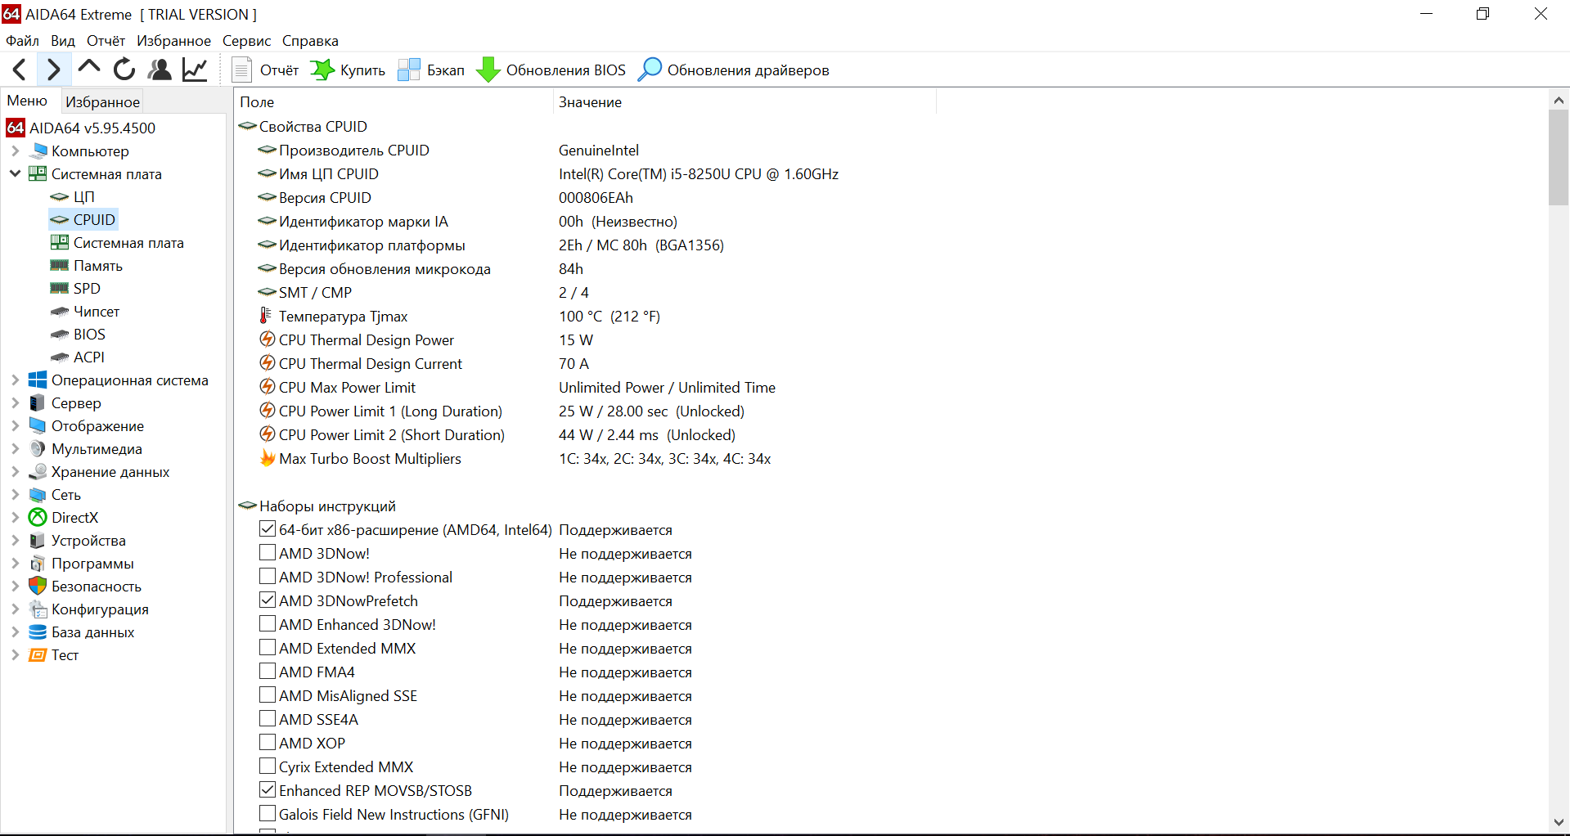1570x836 pixels.
Task: Open the Отчёт menu
Action: point(106,41)
